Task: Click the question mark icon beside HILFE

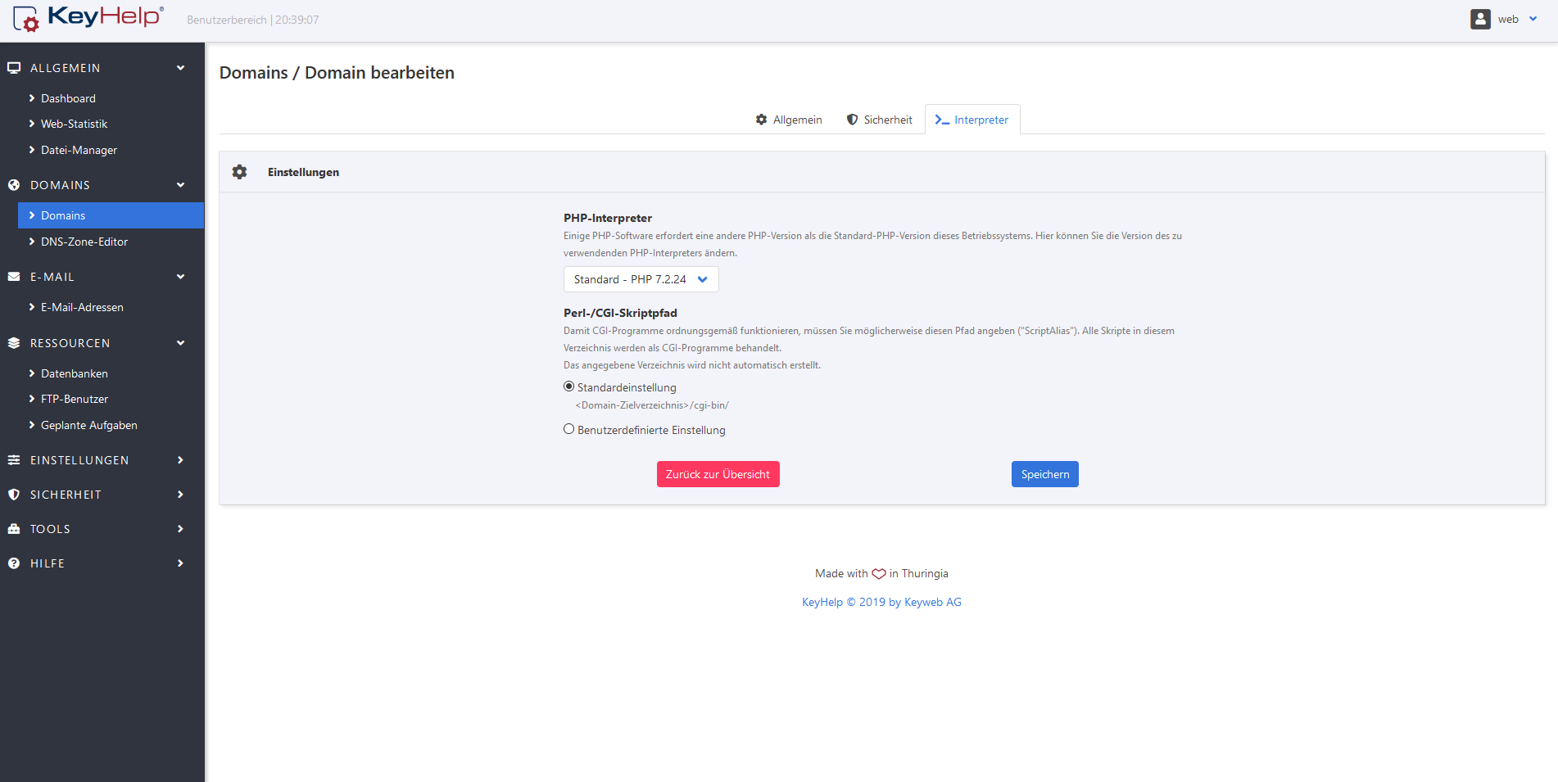Action: coord(14,563)
